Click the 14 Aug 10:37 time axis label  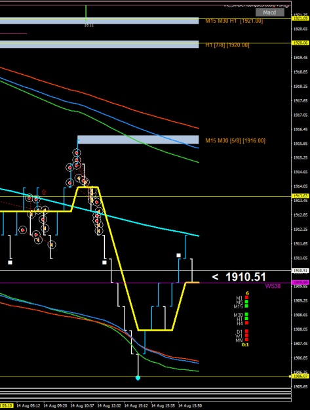pos(82,405)
